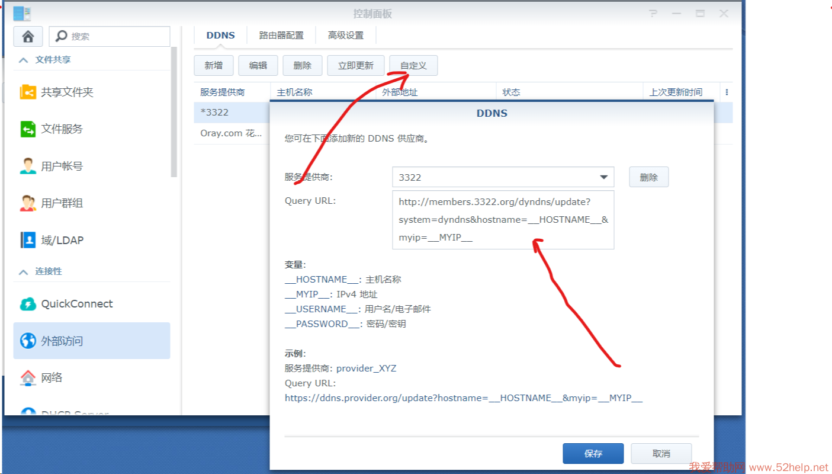Select 用户群组 user group icon
Image resolution: width=832 pixels, height=474 pixels.
point(28,203)
